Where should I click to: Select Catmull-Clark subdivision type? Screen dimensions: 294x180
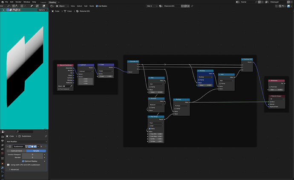(x=17, y=151)
